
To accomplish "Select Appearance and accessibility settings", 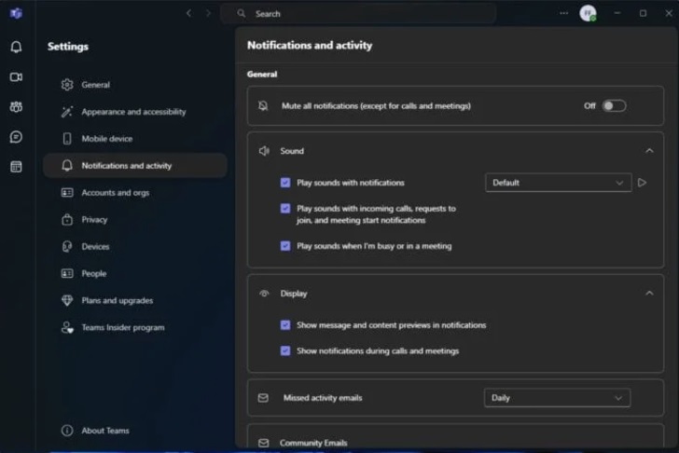I will point(133,112).
